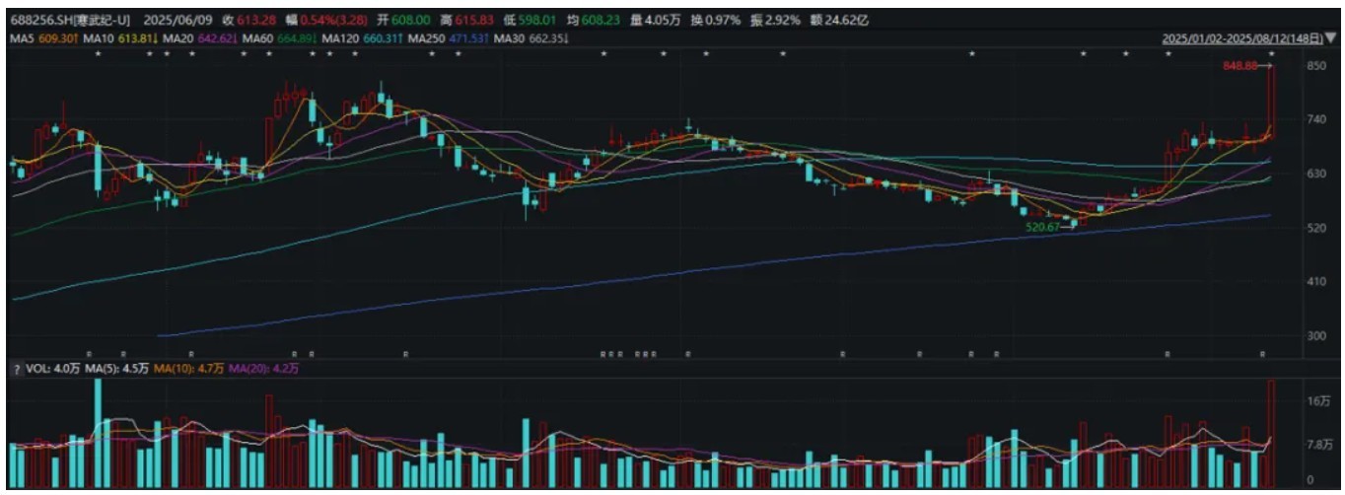
Task: Click the question mark help icon beside VOL
Action: click(16, 369)
